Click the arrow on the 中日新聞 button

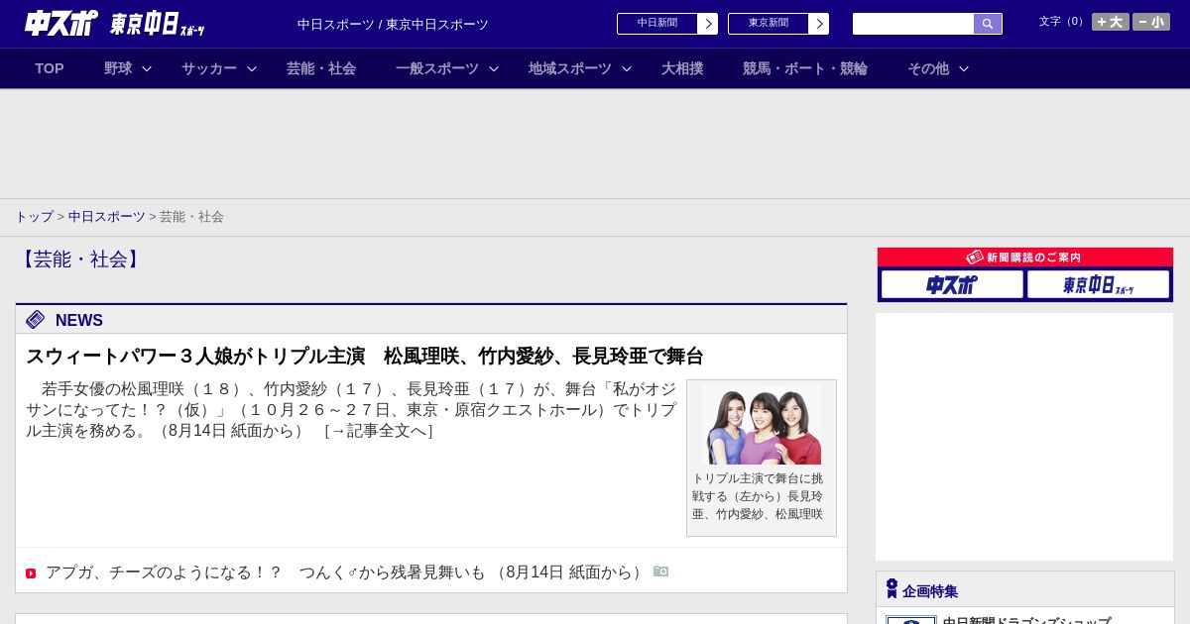pos(708,24)
